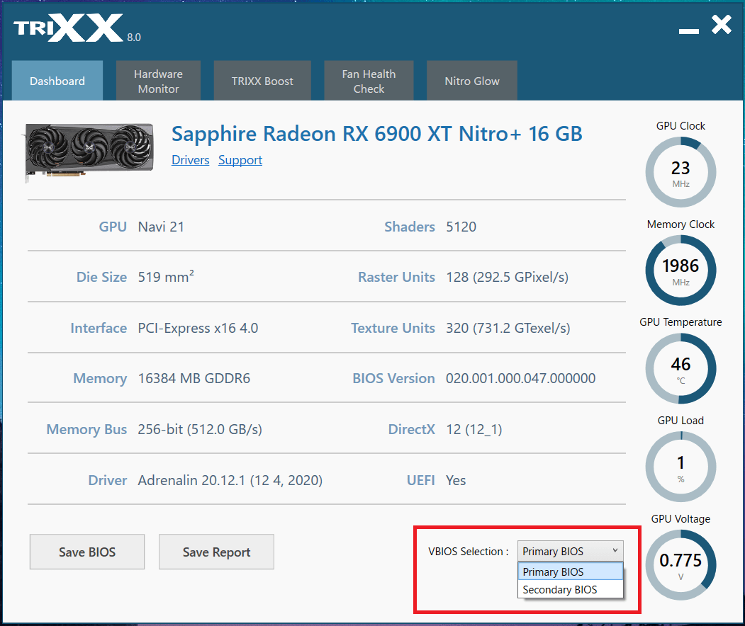Choose Secondary BIOS from the list
745x626 pixels.
[570, 589]
